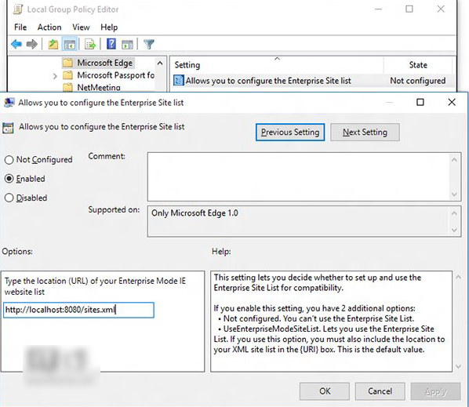This screenshot has width=469, height=407.
Task: Toggle the show/hide console tree icon
Action: pyautogui.click(x=69, y=44)
